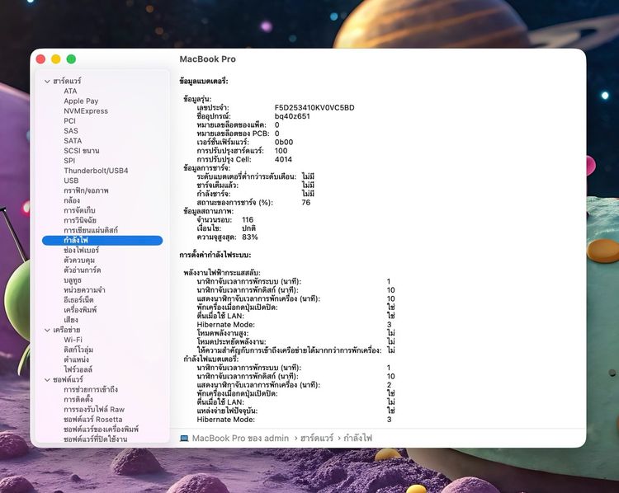619x493 pixels.
Task: Open SATA sidebar entry
Action: 73,141
